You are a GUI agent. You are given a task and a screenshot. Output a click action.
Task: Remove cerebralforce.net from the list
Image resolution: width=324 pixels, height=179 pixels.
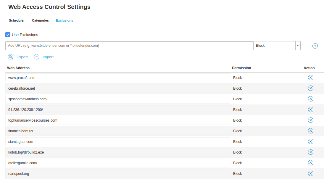[x=310, y=88]
